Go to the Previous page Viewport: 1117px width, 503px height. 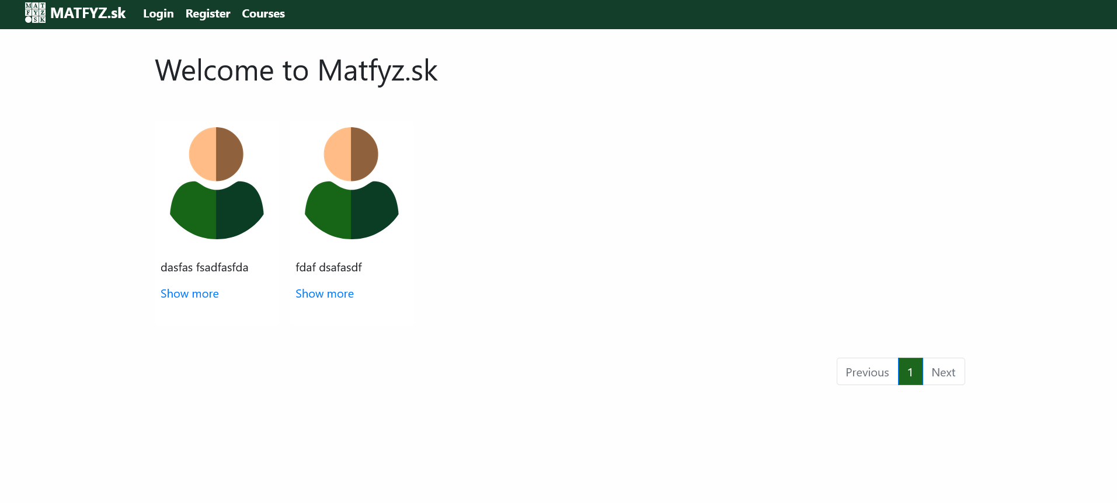tap(867, 372)
